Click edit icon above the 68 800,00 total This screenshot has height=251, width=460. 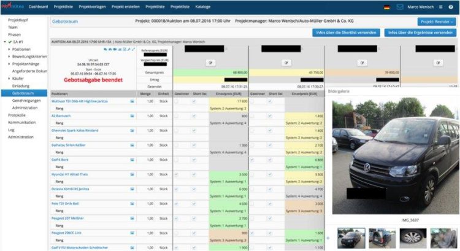click(x=210, y=63)
